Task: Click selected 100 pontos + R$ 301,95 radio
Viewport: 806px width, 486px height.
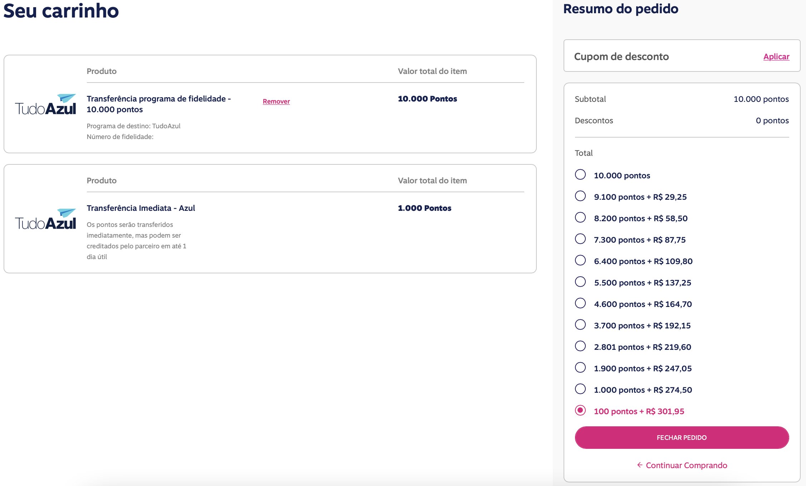Action: pyautogui.click(x=580, y=411)
